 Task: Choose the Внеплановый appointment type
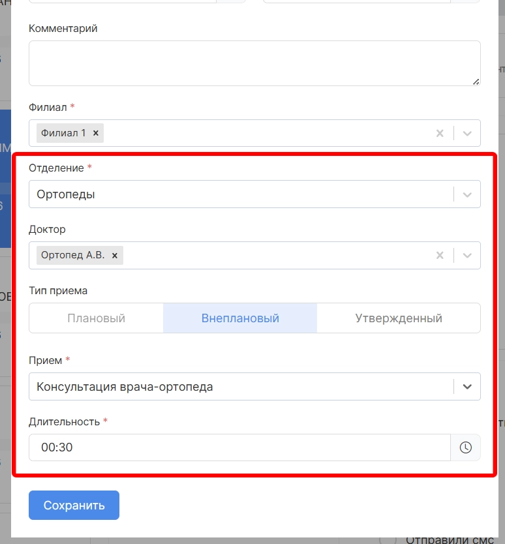point(240,318)
